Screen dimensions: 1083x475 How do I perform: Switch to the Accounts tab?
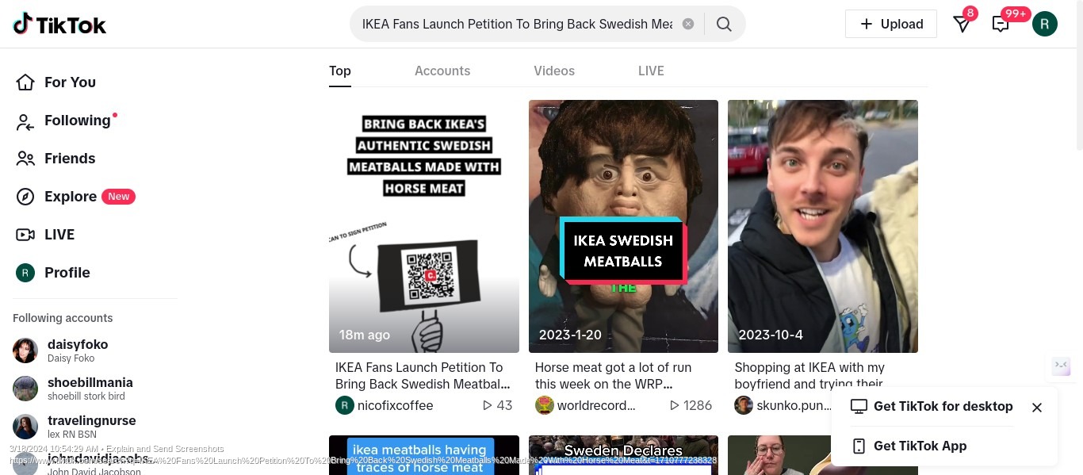pyautogui.click(x=442, y=71)
